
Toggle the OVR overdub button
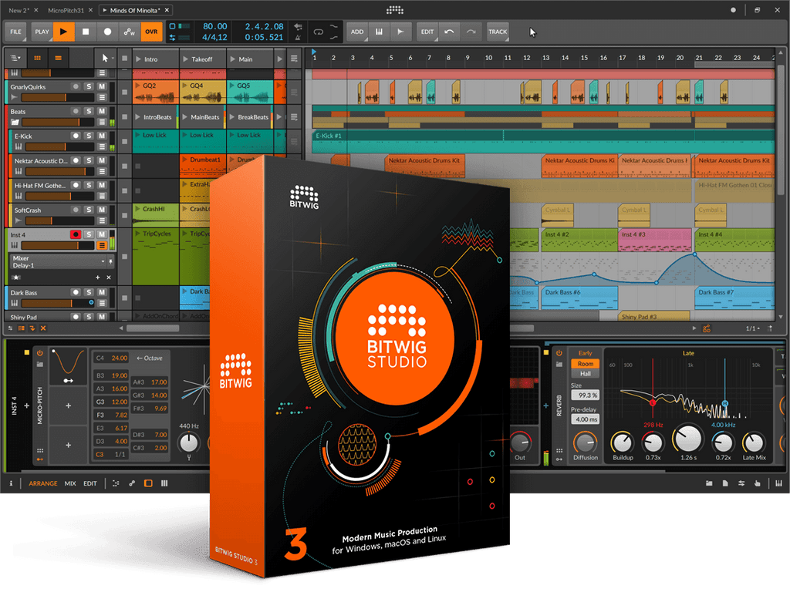tap(151, 32)
